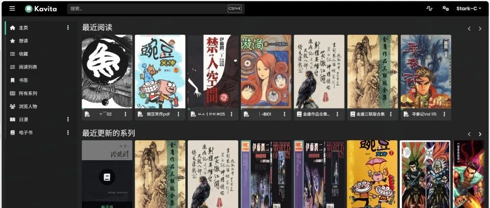Click the 最近阅读 section heading

tap(97, 28)
